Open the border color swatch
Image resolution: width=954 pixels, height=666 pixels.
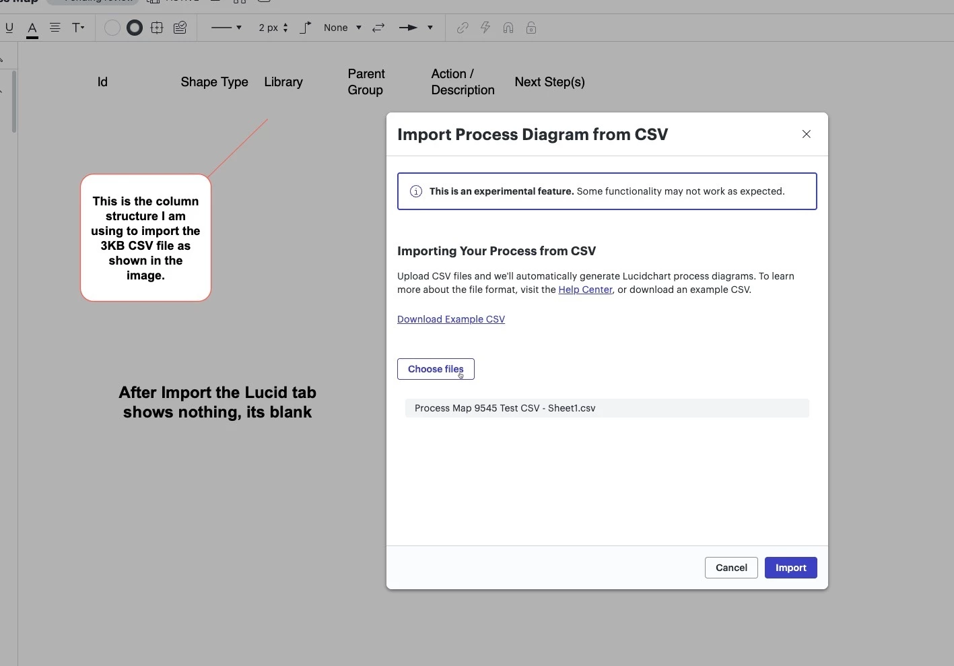(x=135, y=28)
